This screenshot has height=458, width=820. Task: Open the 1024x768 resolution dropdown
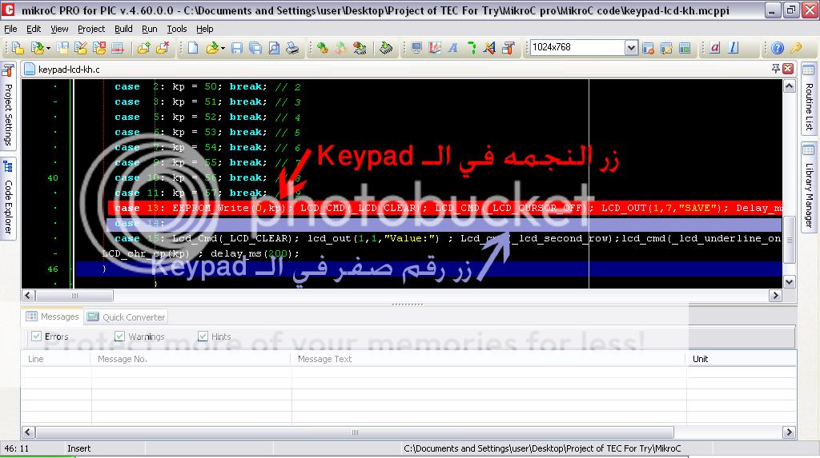click(630, 48)
